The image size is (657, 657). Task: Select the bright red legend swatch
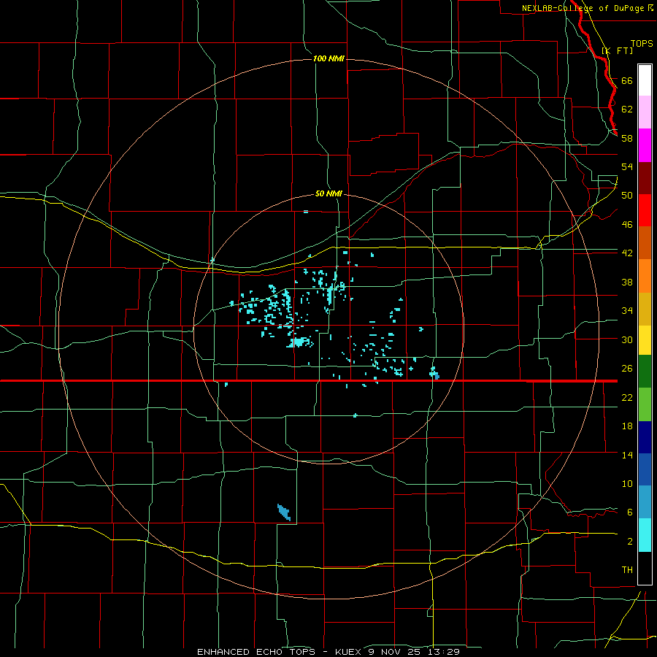645,210
